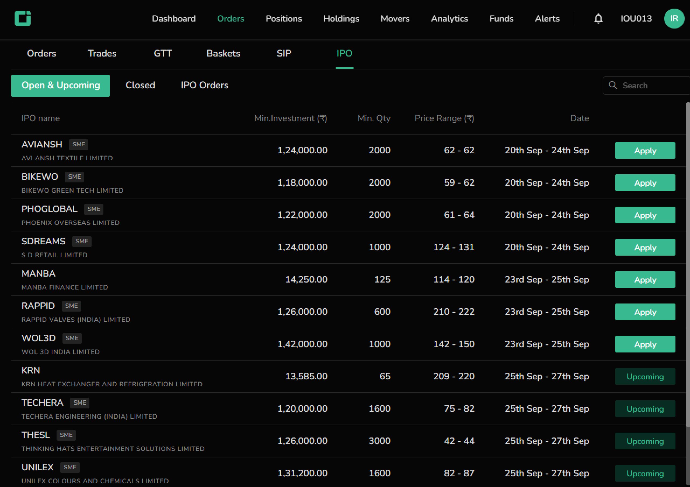Click the Min. Qty column header
Image resolution: width=690 pixels, height=487 pixels.
[x=374, y=118]
